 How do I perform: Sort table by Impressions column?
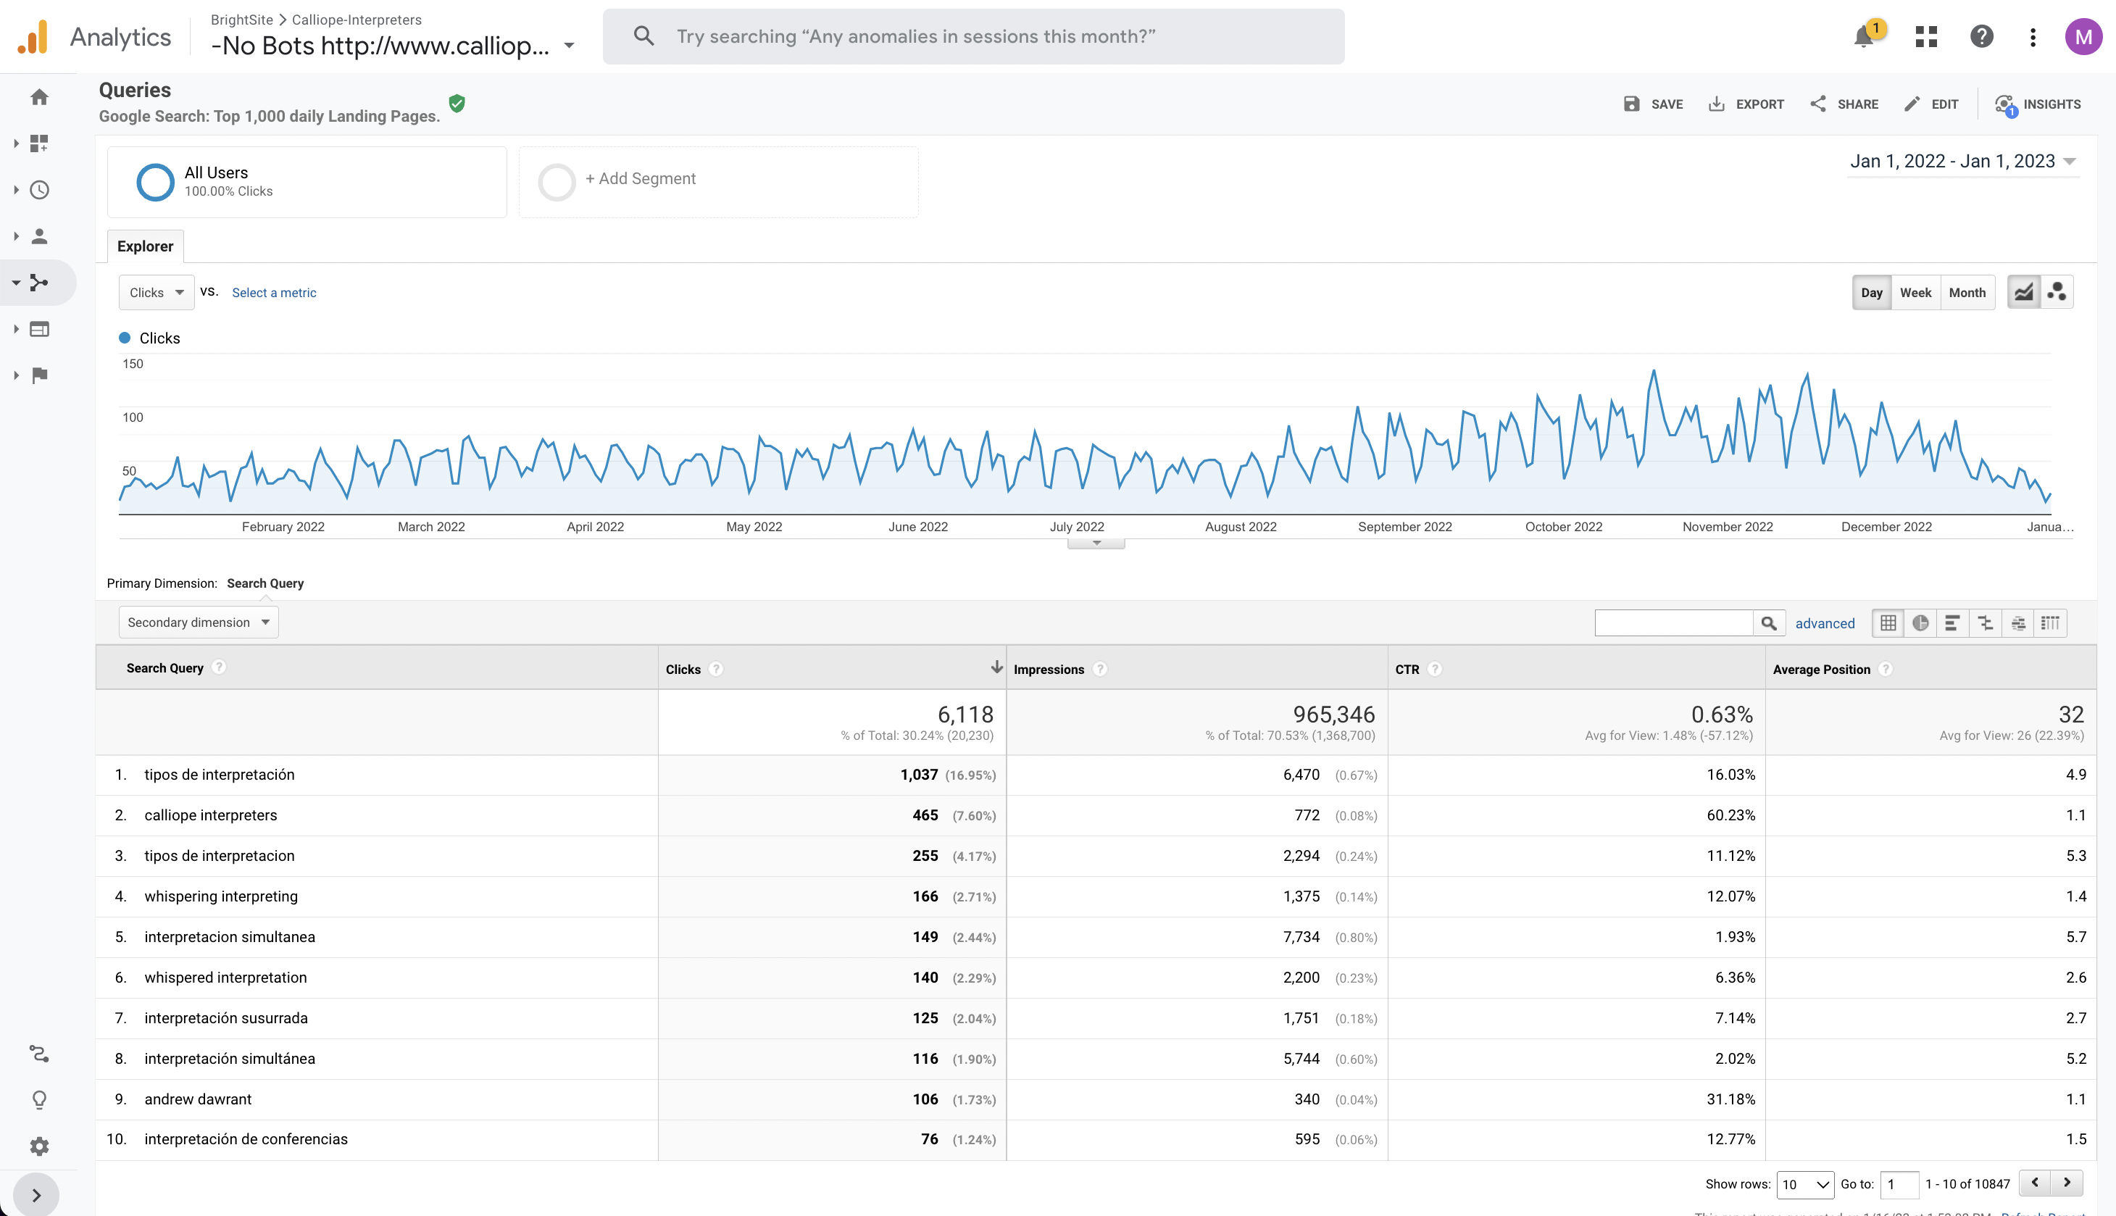pos(1048,670)
